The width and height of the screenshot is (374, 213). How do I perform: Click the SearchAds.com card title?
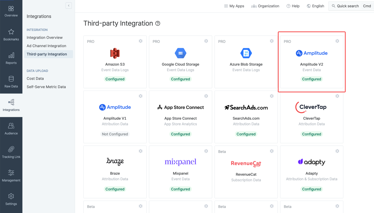coord(246,118)
